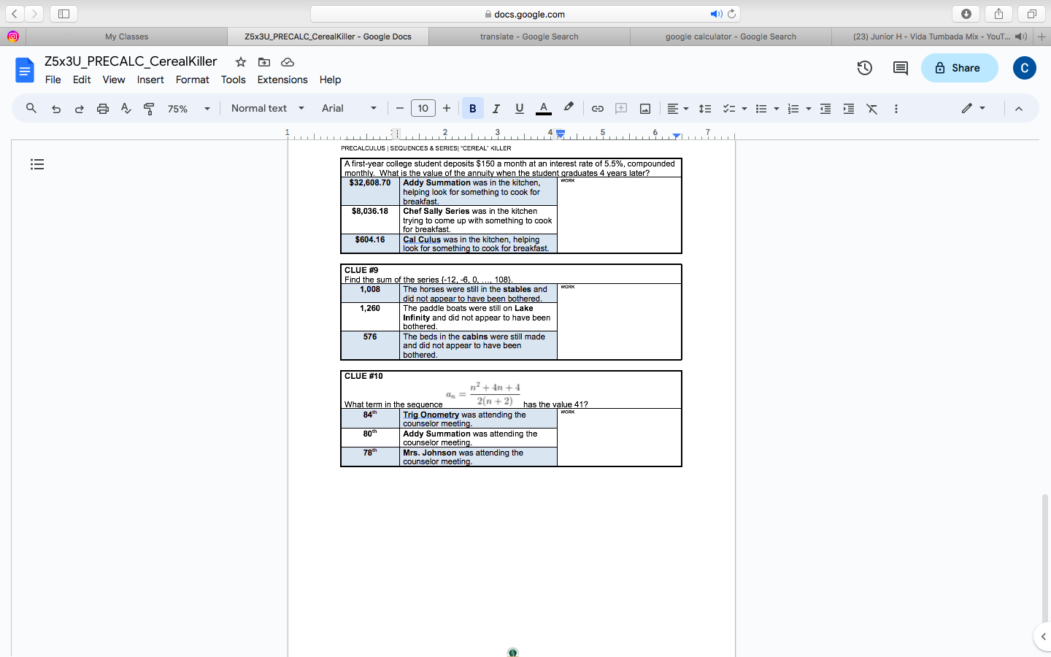This screenshot has width=1051, height=657.
Task: Undo the last edit
Action: pos(56,109)
